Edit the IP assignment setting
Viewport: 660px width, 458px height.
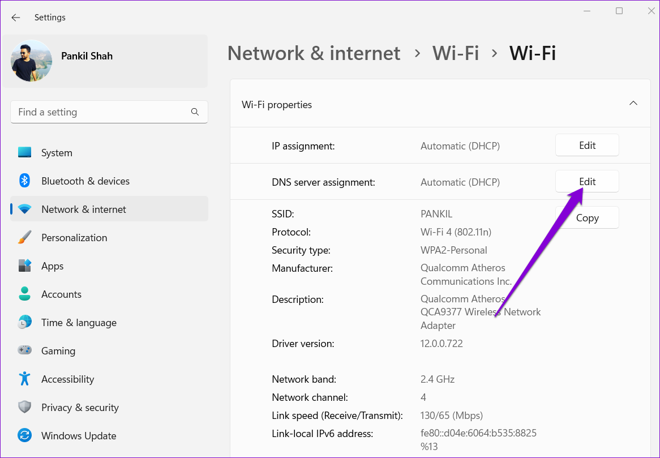click(x=587, y=145)
